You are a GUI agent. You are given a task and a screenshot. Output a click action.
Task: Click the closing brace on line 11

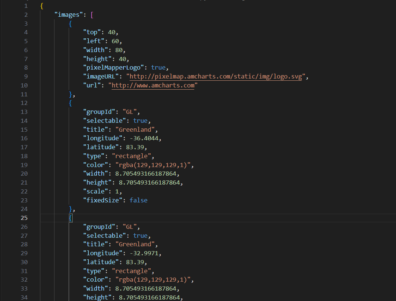coord(71,94)
